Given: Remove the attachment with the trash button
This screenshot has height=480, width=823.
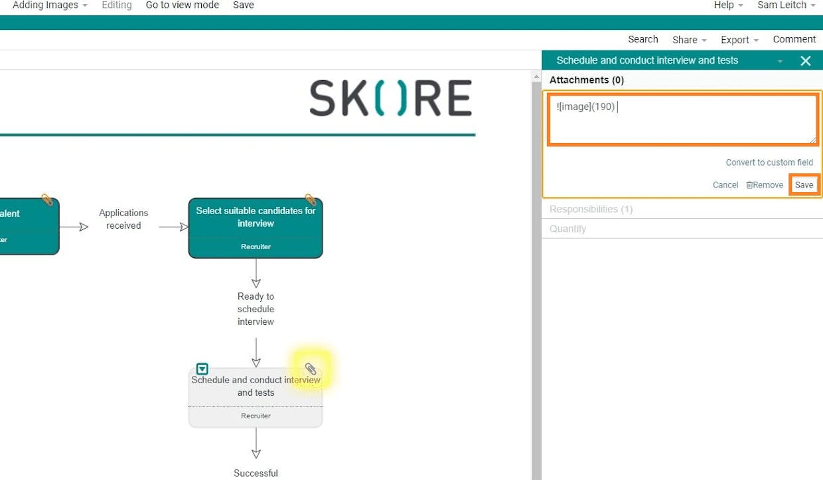Looking at the screenshot, I should 765,185.
